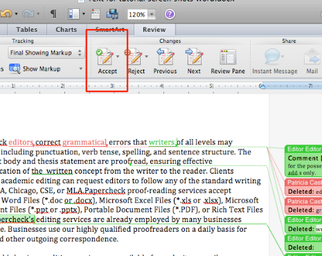The width and height of the screenshot is (322, 256).
Task: Open the Redo history dropdown arrow
Action: (38, 14)
